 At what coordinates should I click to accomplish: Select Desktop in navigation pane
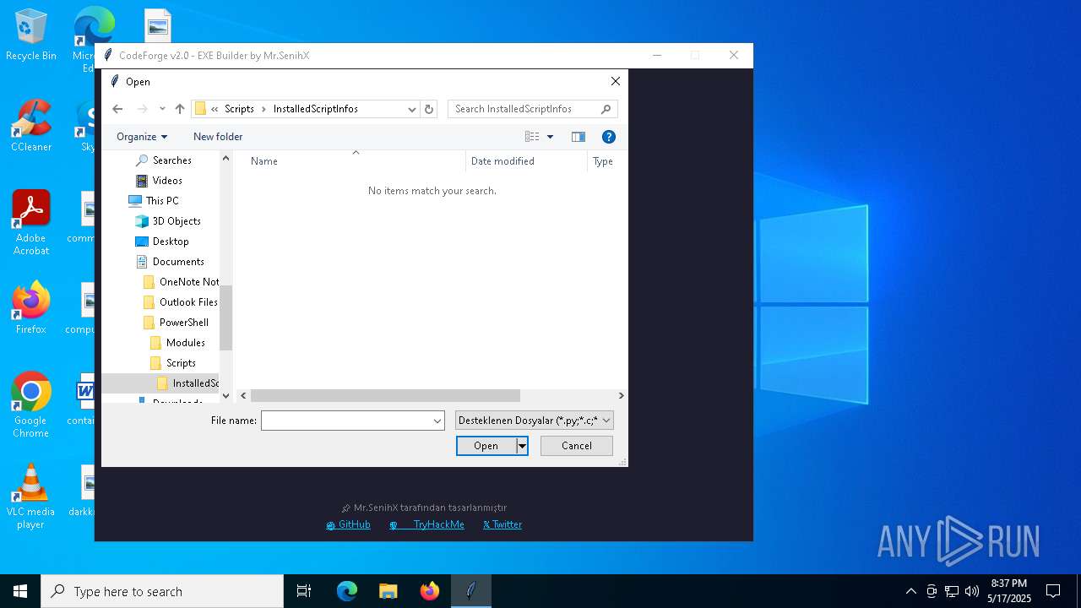171,242
